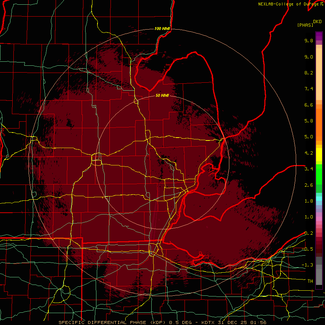The width and height of the screenshot is (325, 325).
Task: Click the 7.4 value on the legend
Action: [x=309, y=89]
